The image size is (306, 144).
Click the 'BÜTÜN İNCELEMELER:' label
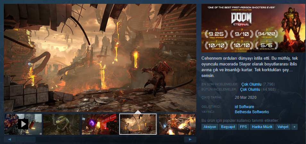click(x=219, y=89)
